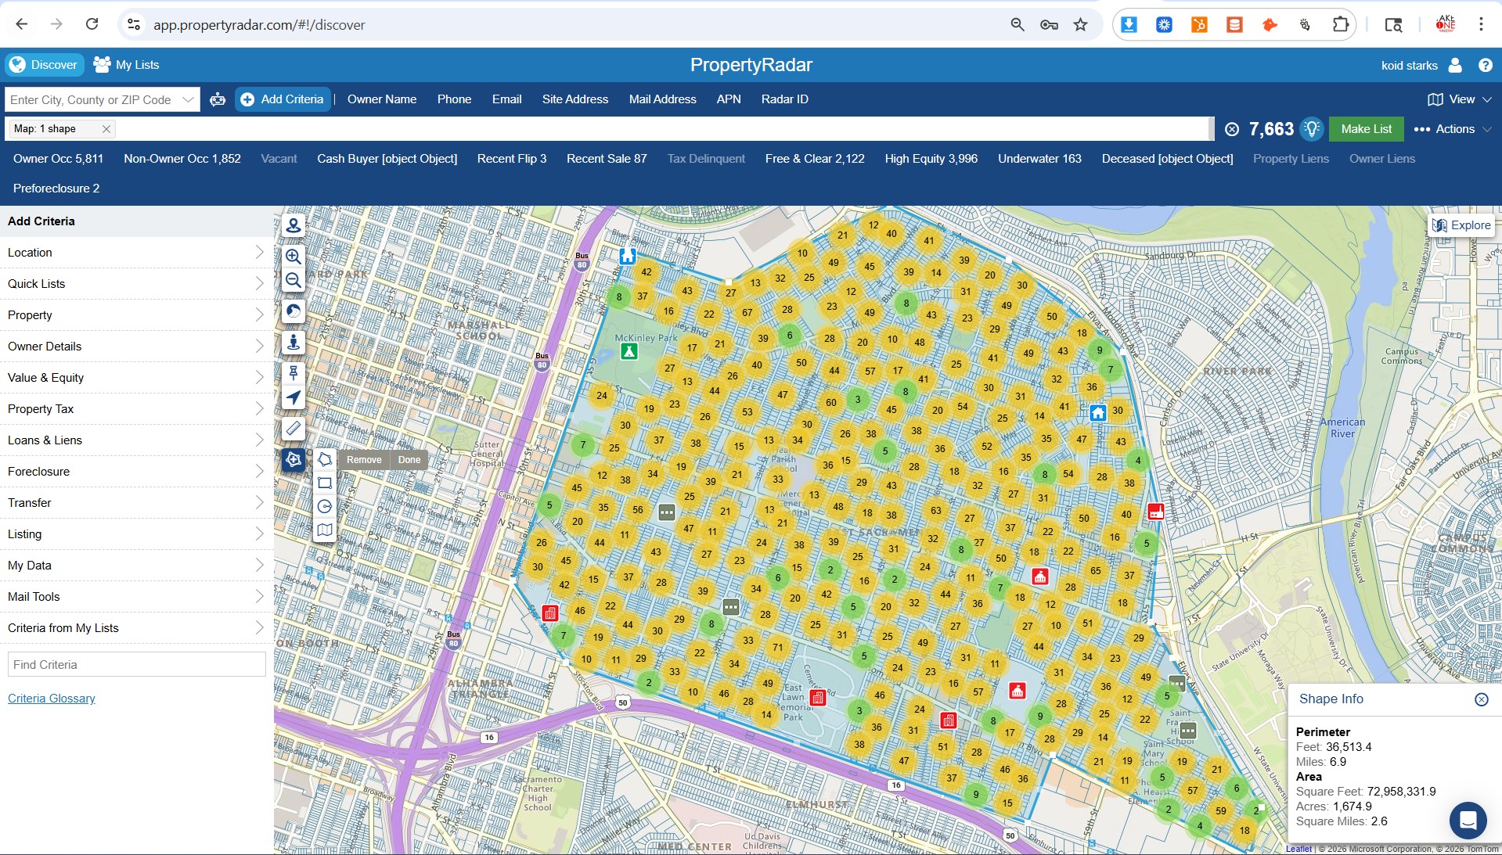The width and height of the screenshot is (1502, 855).
Task: Select the polygon shape draw tool
Action: click(x=325, y=460)
